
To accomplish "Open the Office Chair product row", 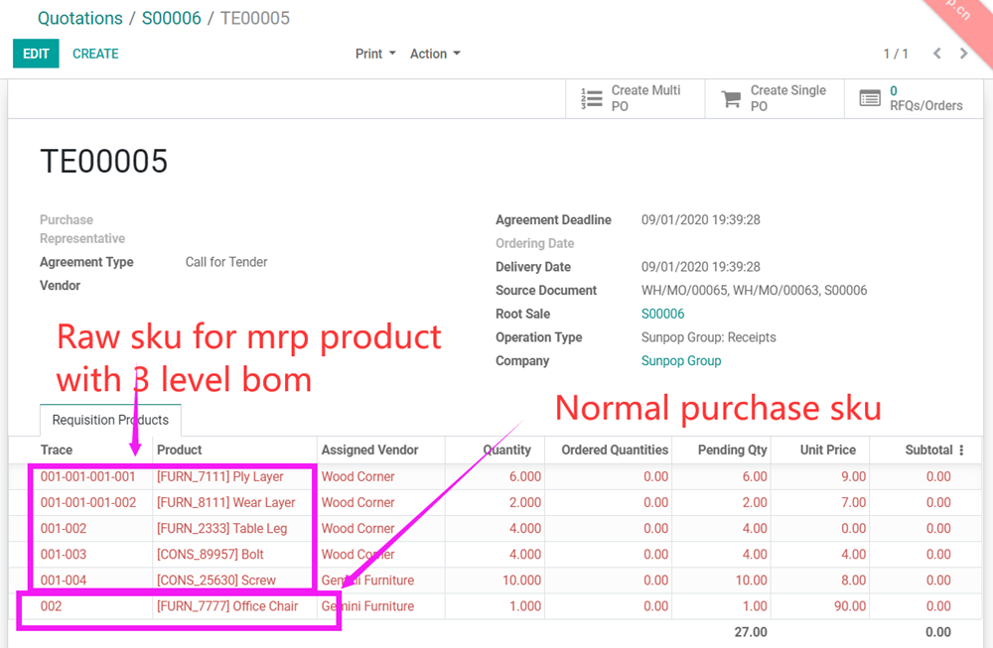I will (x=227, y=606).
